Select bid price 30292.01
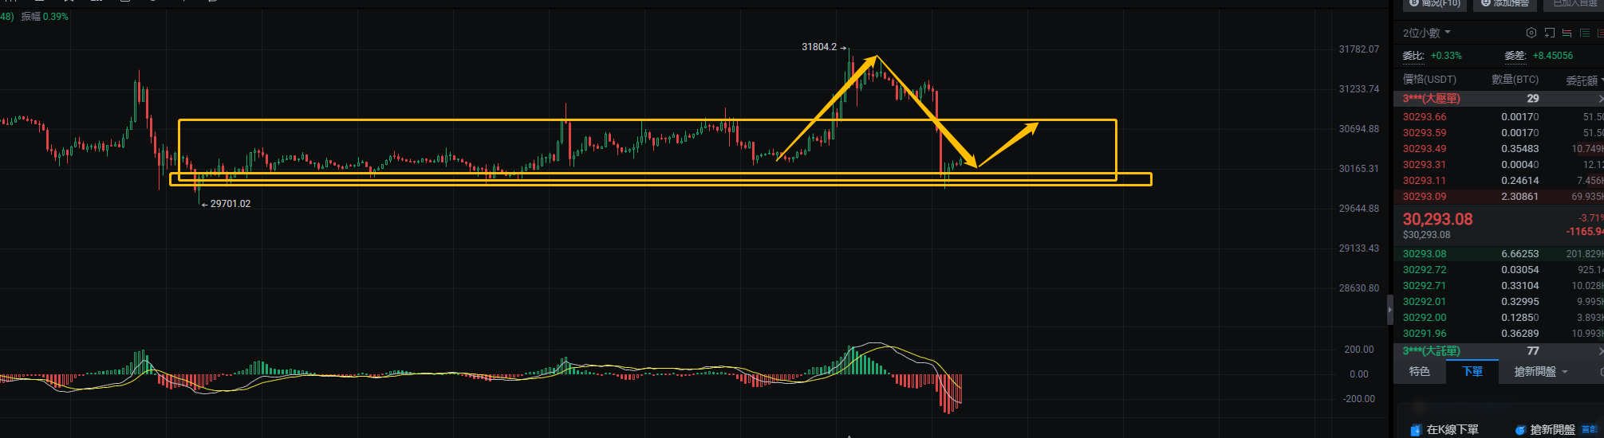The width and height of the screenshot is (1604, 438). [1425, 302]
